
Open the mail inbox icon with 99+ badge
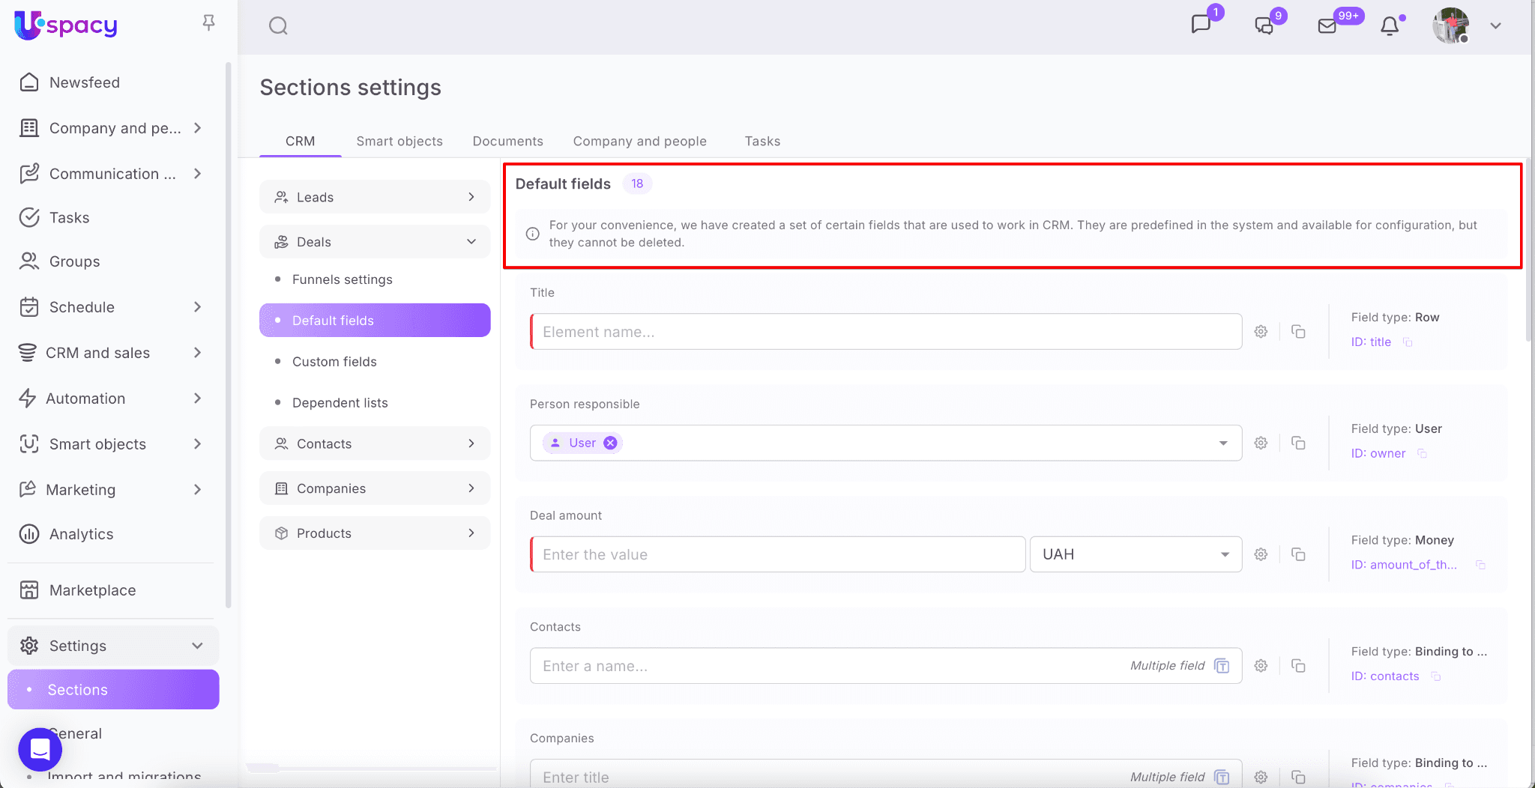tap(1327, 26)
